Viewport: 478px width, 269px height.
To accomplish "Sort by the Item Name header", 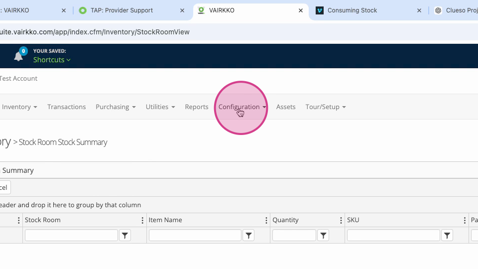I will [165, 220].
